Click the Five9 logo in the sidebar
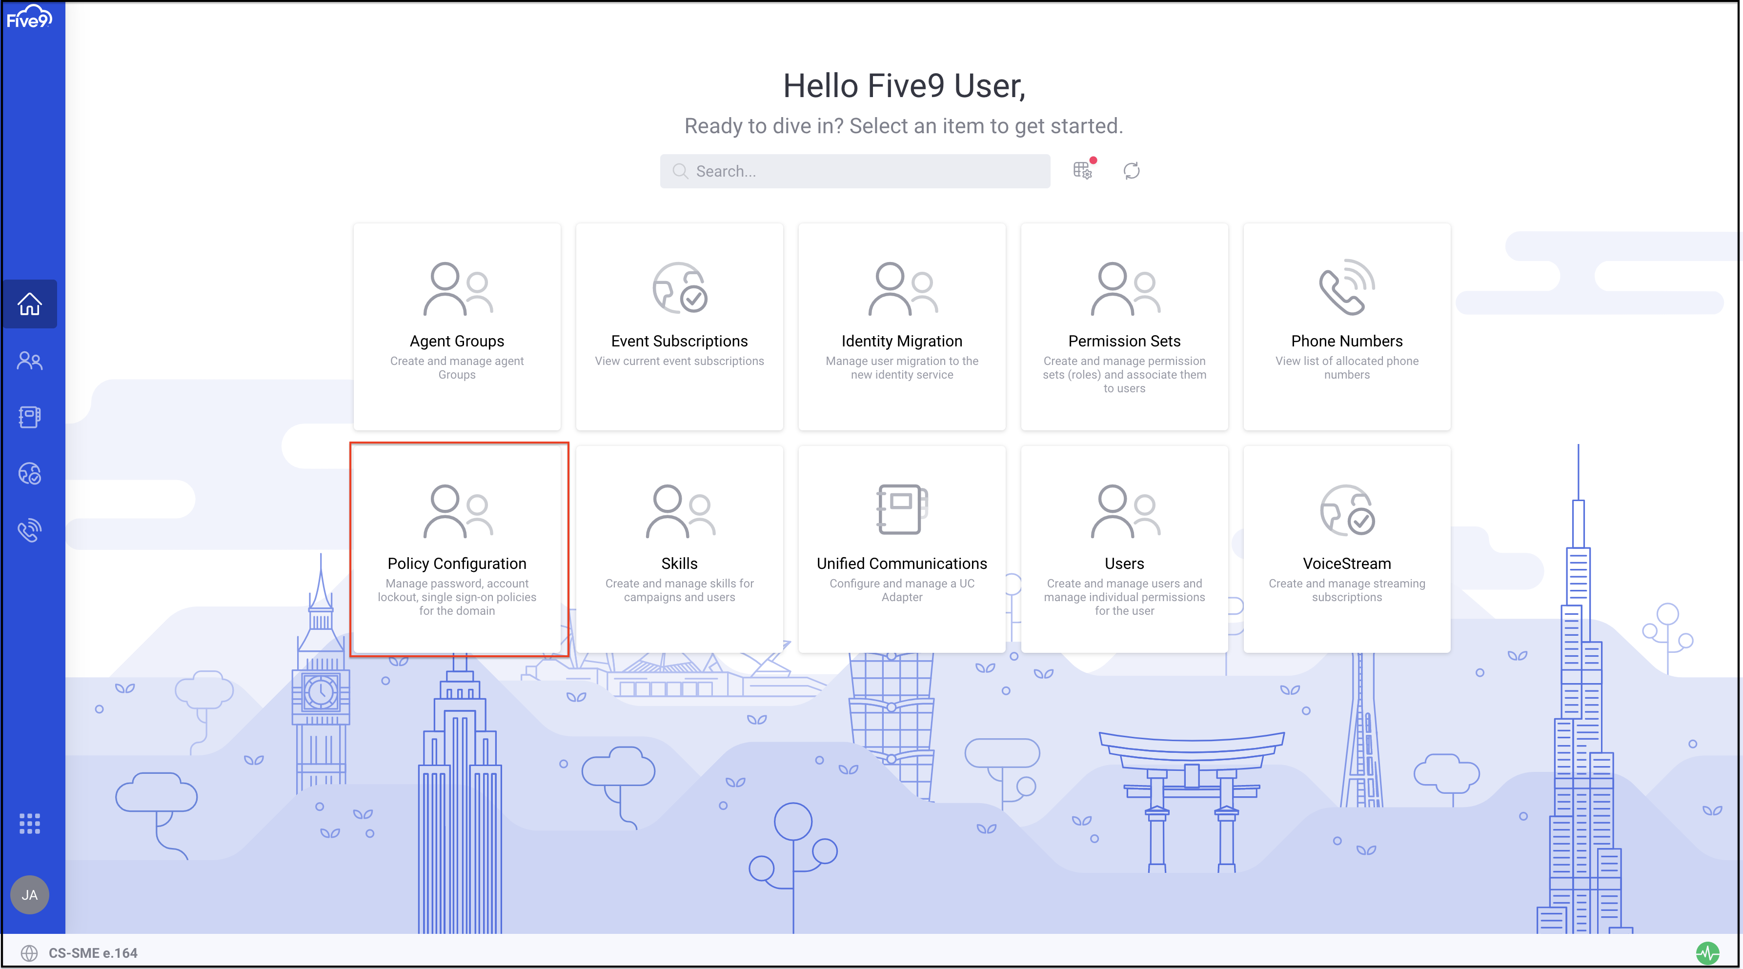Image resolution: width=1743 pixels, height=969 pixels. [29, 17]
